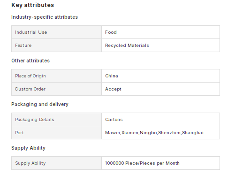
Task: Click the Key attributes heading
Action: point(32,5)
